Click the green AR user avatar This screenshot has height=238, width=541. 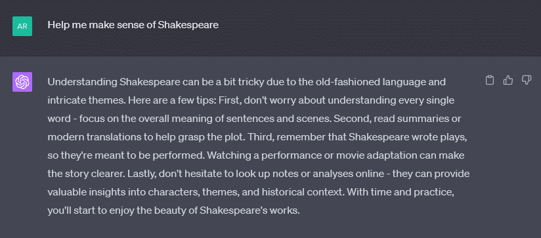tap(22, 26)
